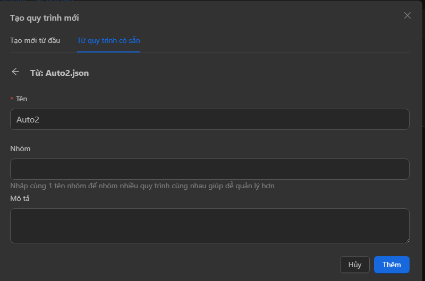Viewport: 425px width, 281px height.
Task: Click the red required asterisk by Tên
Action: tap(12, 99)
